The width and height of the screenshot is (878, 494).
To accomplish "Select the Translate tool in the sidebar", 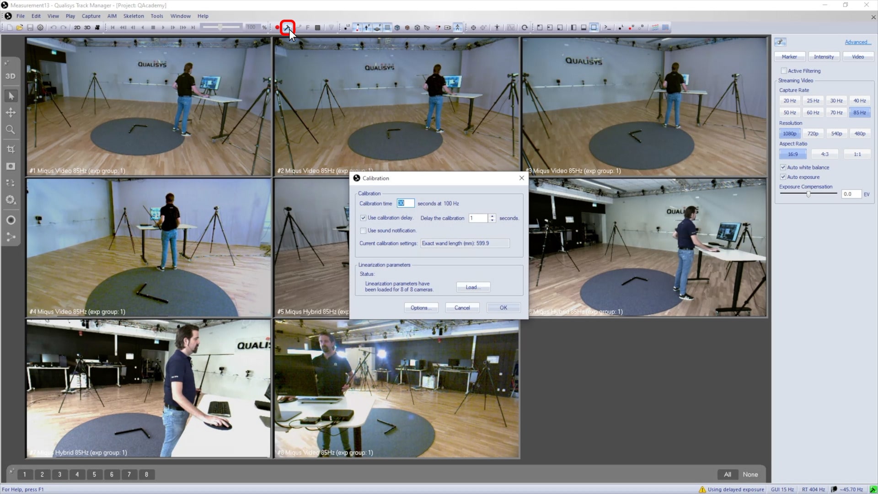I will pyautogui.click(x=10, y=112).
